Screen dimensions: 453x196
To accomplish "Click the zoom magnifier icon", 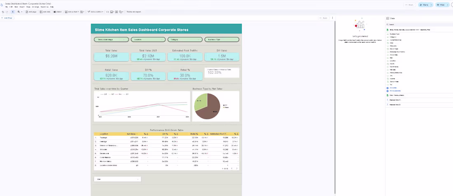I will (x=19, y=12).
